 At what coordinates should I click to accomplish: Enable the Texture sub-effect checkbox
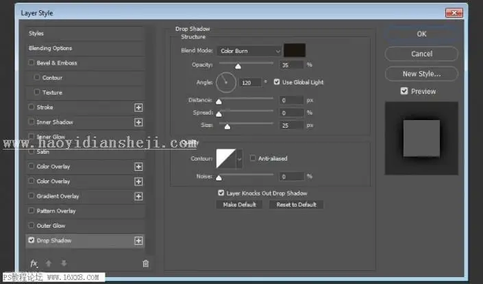[x=37, y=92]
